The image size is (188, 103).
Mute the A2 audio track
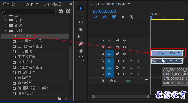click(x=124, y=68)
